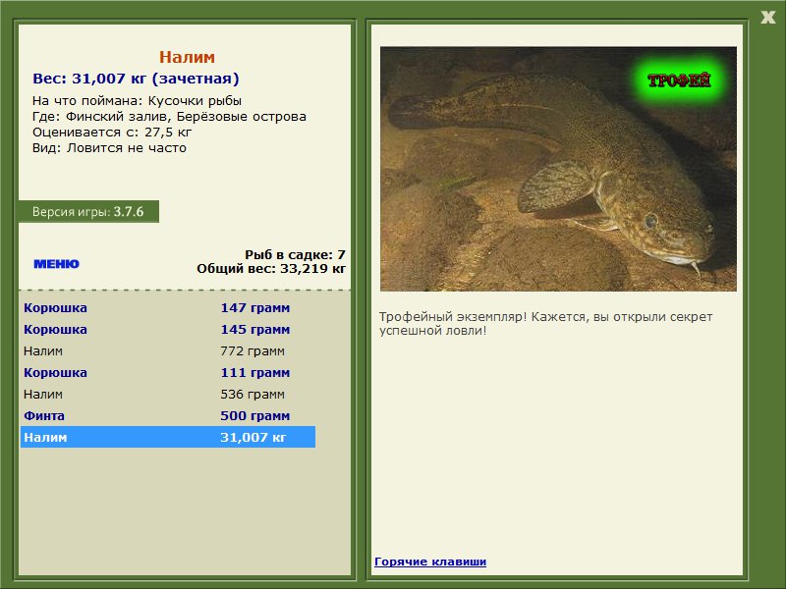786x589 pixels.
Task: Click the Вес: 31,007 кг (зачетная) line
Action: [136, 79]
